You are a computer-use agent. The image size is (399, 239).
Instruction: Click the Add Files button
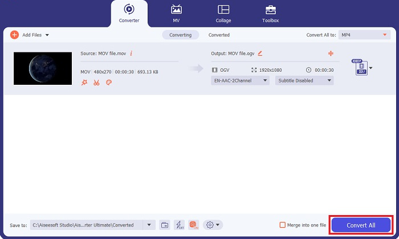pos(30,35)
